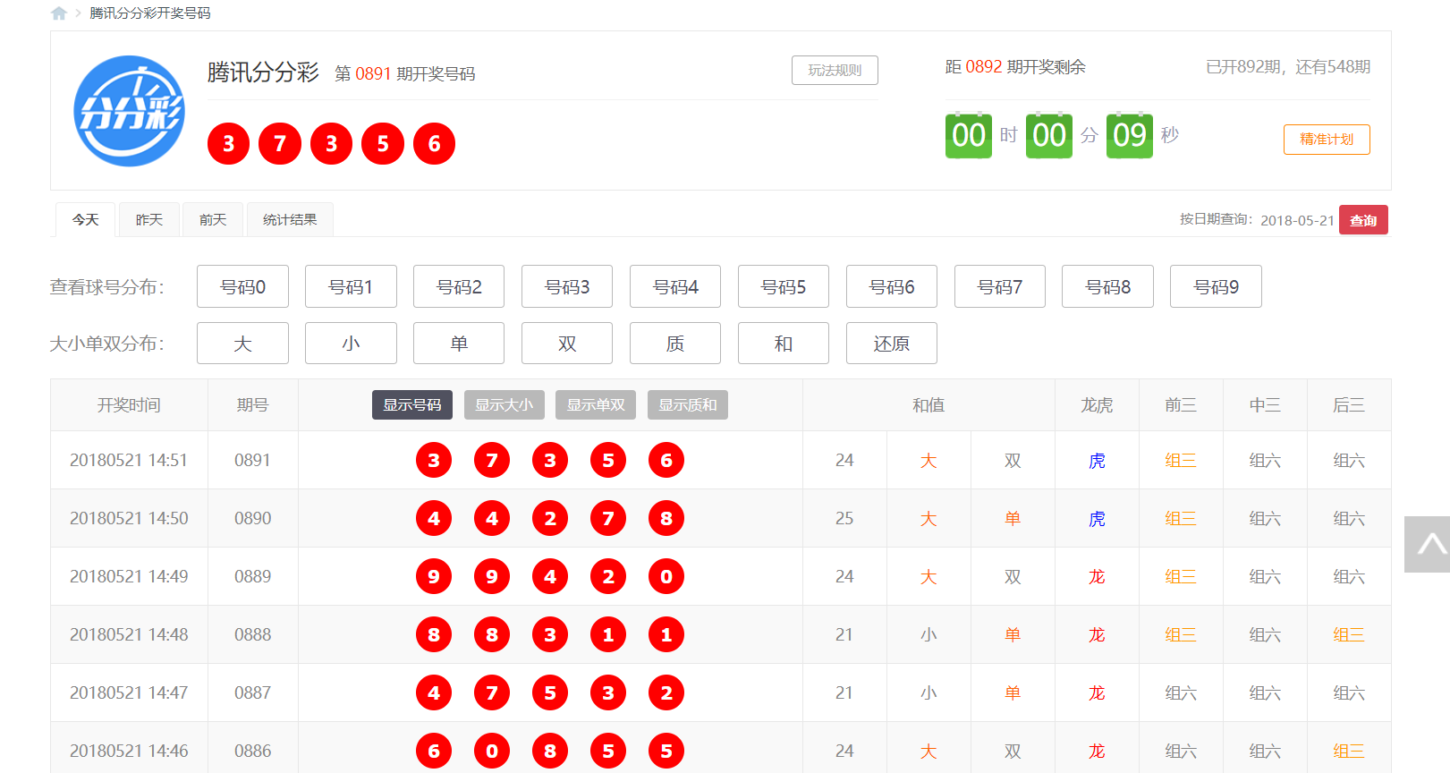Show 和 (composite) number distribution
Screen dimensions: 1450x773
pos(784,344)
